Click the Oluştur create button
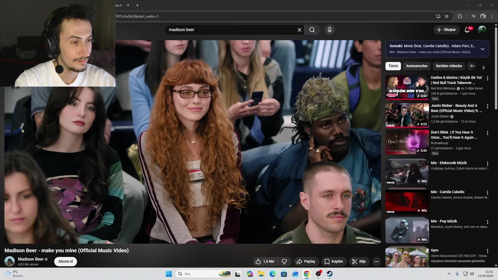Image resolution: width=498 pixels, height=280 pixels. pos(446,30)
